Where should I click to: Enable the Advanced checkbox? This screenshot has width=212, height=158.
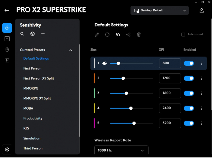point(183,34)
